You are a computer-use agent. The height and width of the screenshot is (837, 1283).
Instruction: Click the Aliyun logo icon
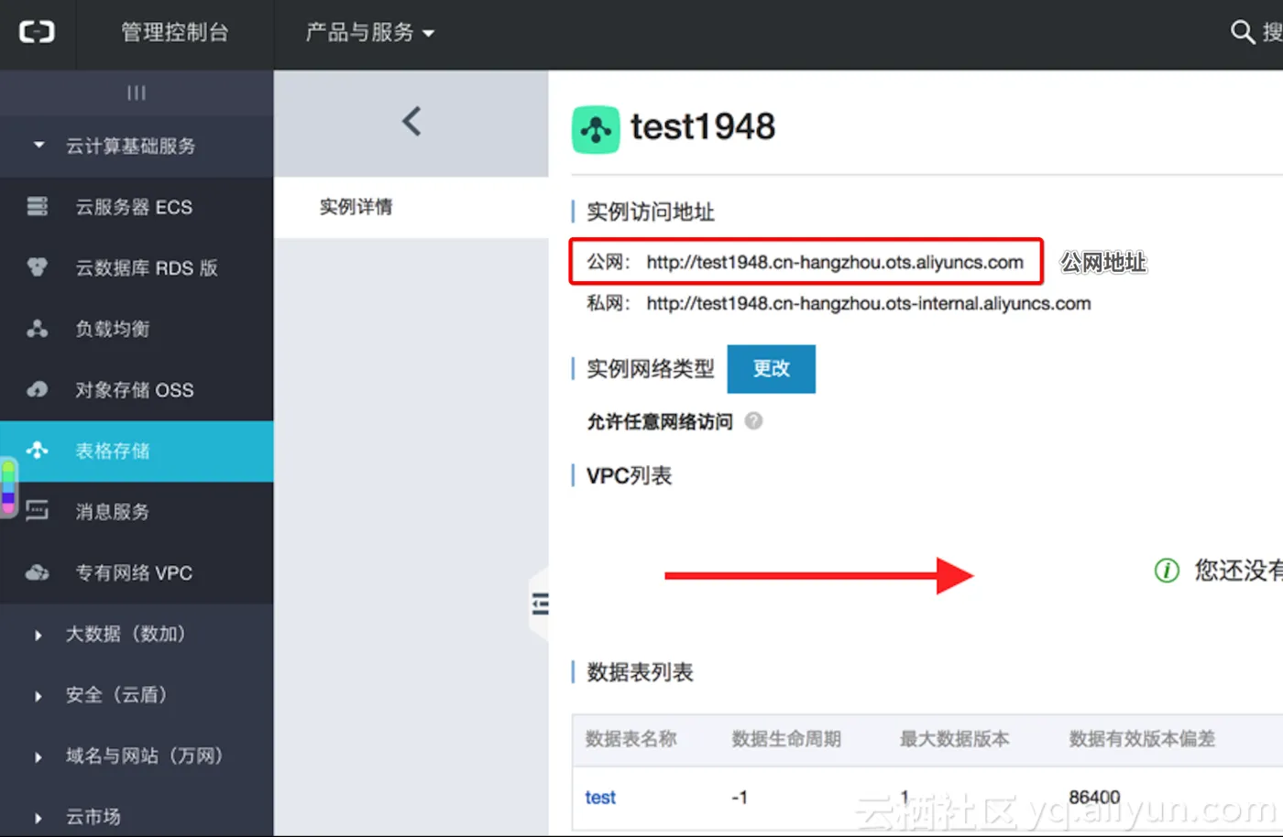coord(37,32)
